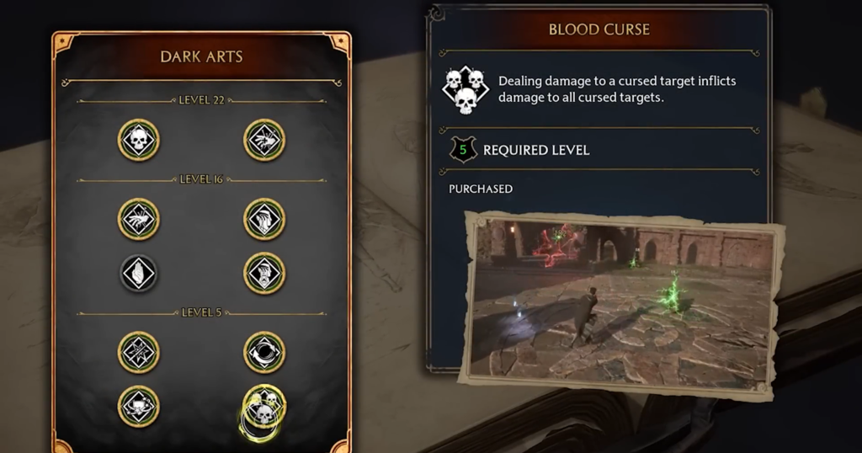The height and width of the screenshot is (453, 862).
Task: Click the Level 16 tier heading
Action: point(201,179)
